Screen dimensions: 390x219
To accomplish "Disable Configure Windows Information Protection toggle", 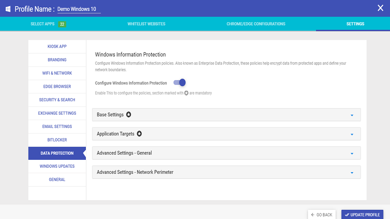I will click(x=180, y=83).
